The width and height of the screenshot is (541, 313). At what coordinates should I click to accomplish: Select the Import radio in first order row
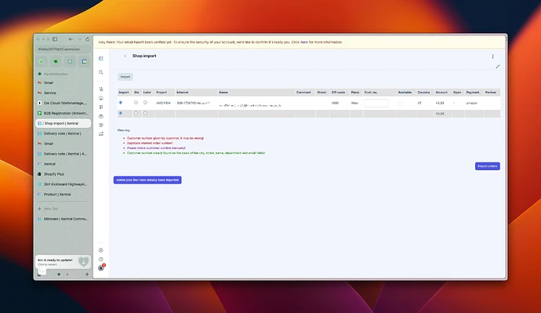pos(121,103)
